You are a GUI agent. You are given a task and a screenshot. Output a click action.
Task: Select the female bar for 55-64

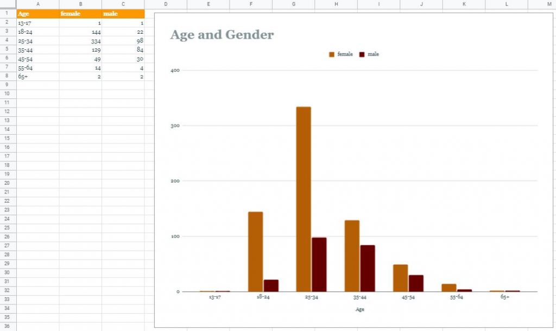(x=449, y=288)
